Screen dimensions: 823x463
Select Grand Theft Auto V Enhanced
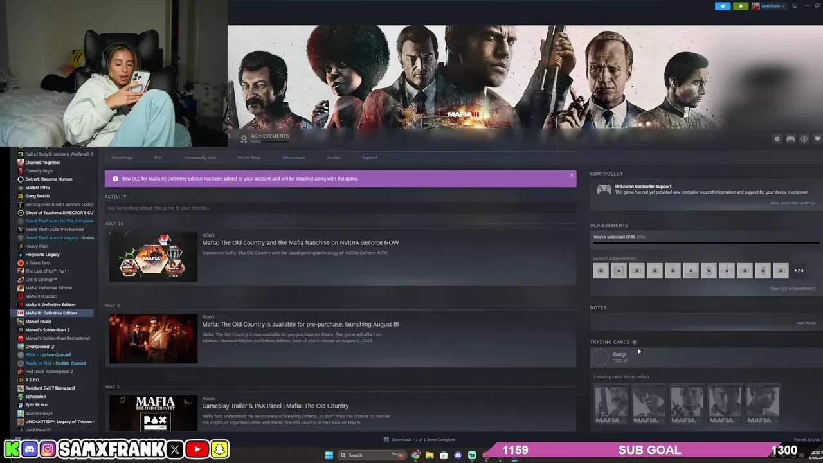point(55,230)
